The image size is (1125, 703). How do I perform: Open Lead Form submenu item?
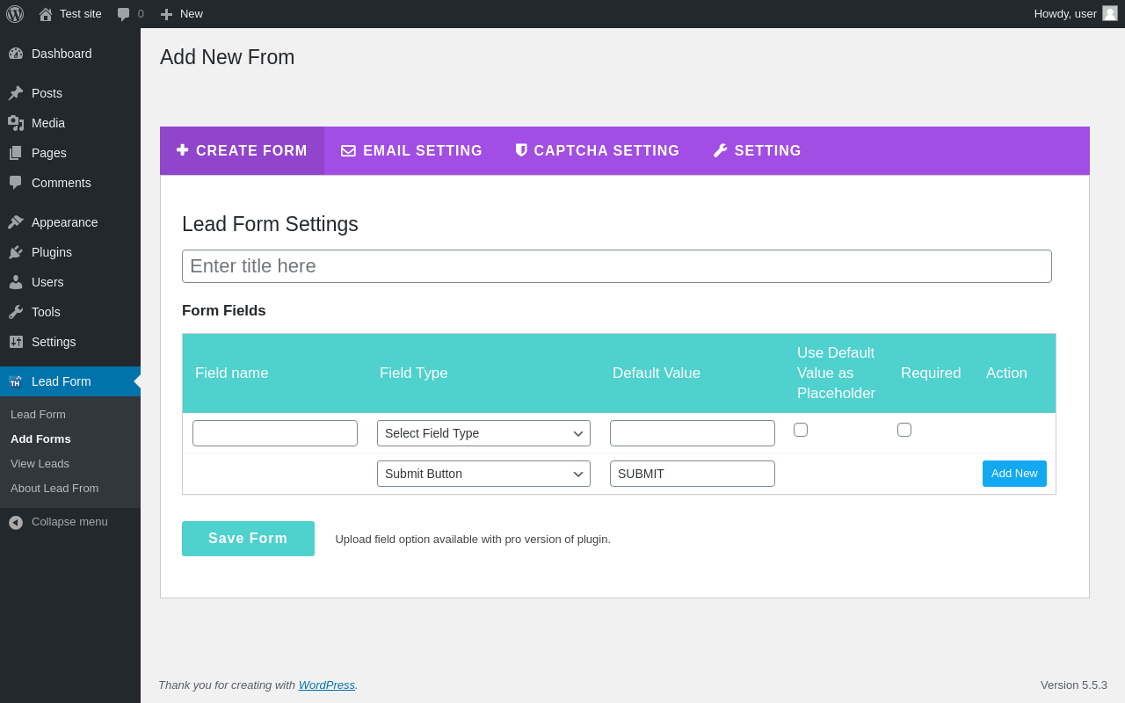click(x=38, y=414)
